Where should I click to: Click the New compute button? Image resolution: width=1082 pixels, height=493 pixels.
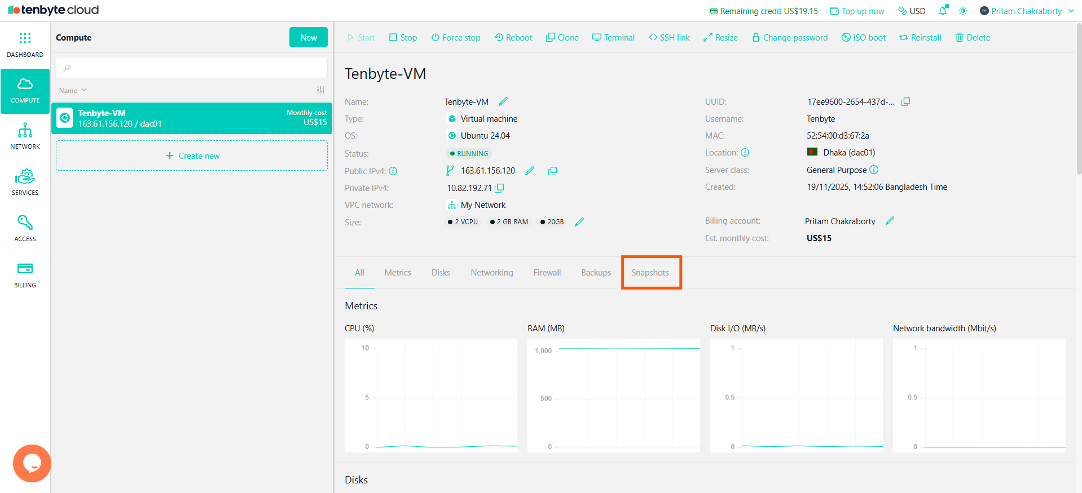pos(309,37)
